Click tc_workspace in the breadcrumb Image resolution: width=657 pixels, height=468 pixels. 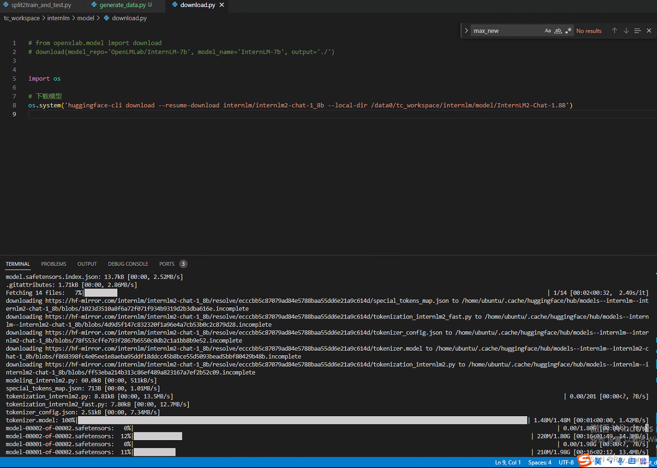[x=22, y=18]
